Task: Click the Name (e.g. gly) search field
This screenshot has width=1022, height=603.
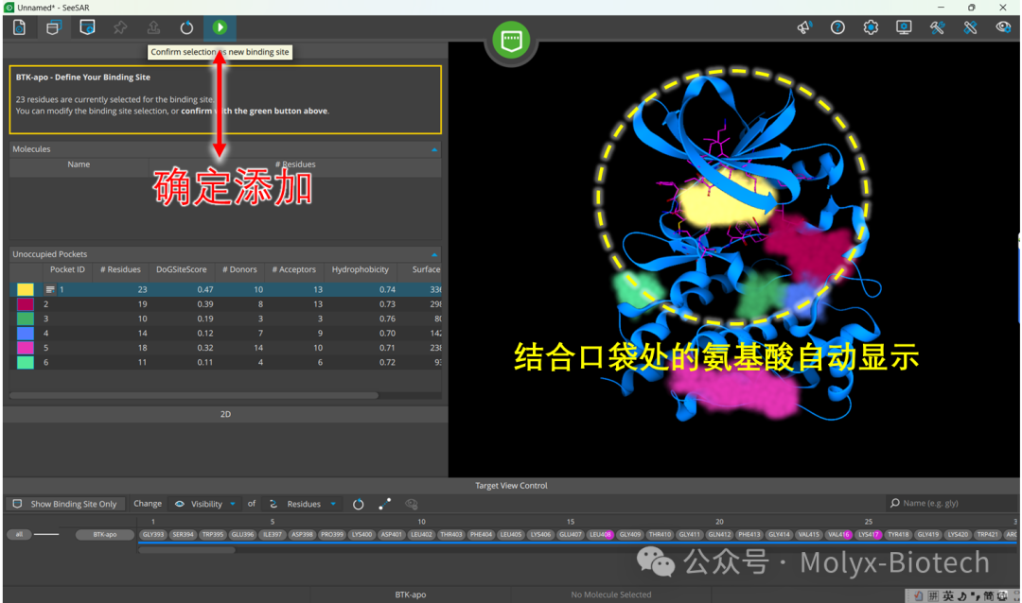Action: (x=953, y=503)
